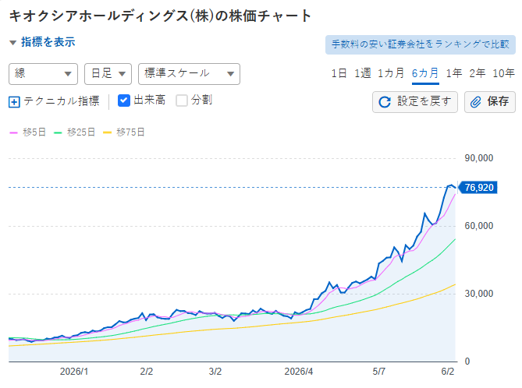Select the 1週 period tab

362,73
